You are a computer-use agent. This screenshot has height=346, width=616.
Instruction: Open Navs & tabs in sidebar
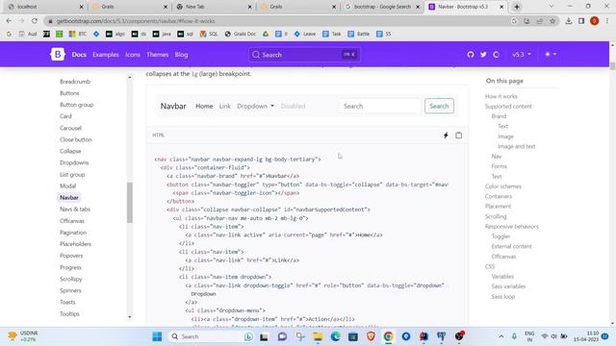pyautogui.click(x=75, y=210)
